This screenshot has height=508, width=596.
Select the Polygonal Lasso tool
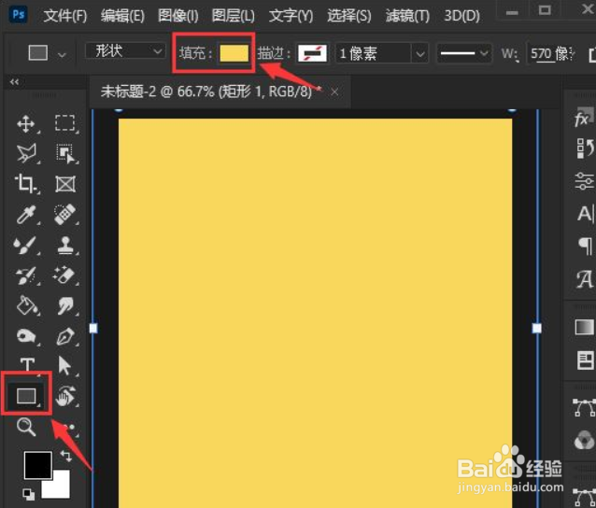coord(26,153)
